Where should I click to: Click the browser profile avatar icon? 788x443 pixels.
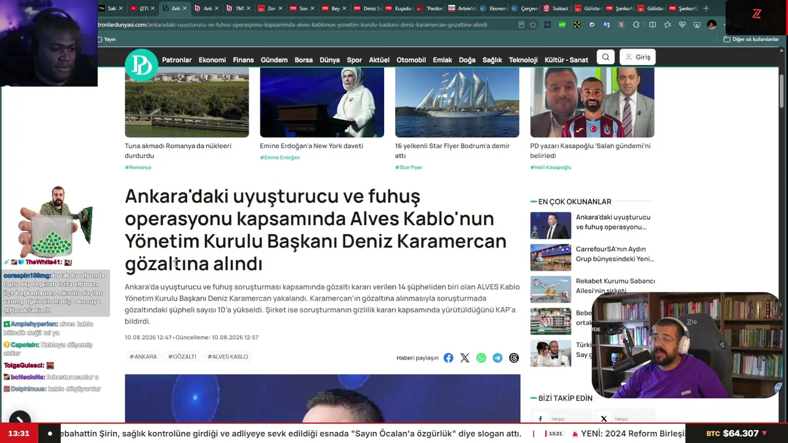712,25
